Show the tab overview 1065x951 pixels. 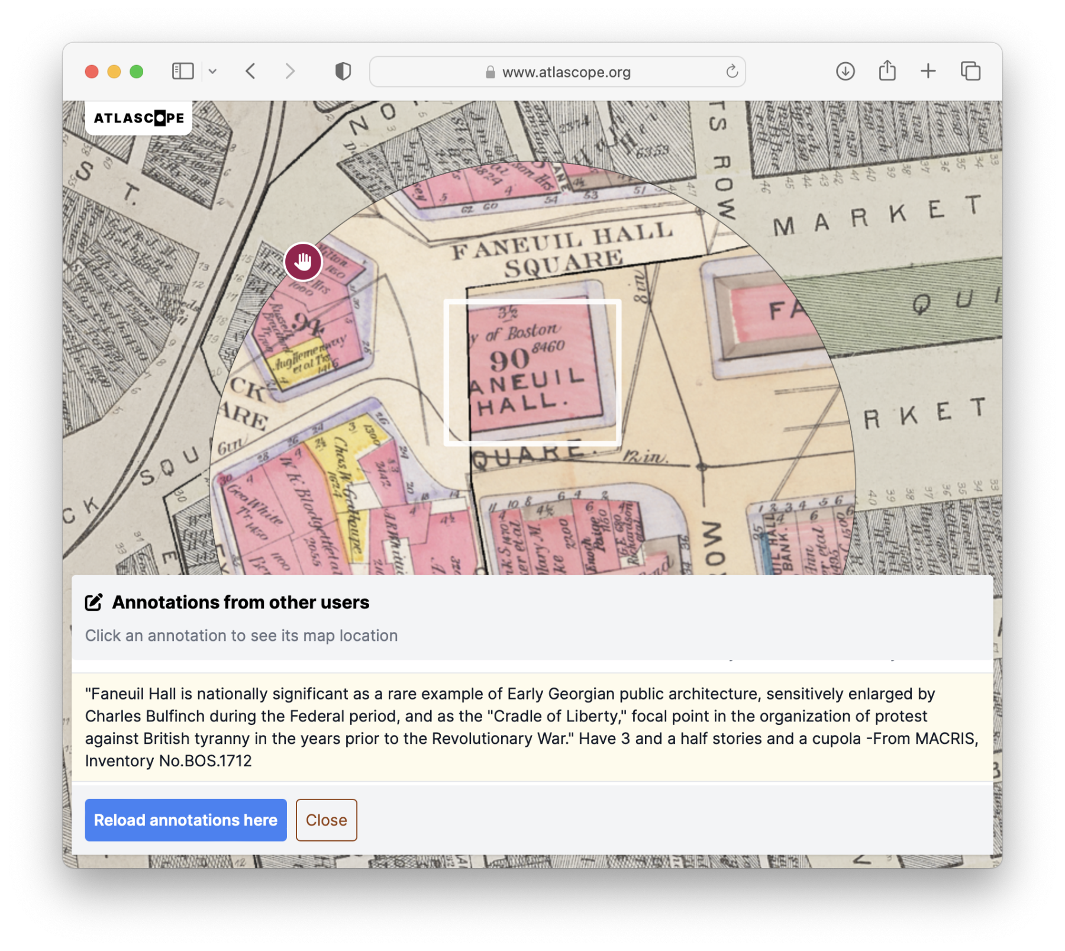970,72
